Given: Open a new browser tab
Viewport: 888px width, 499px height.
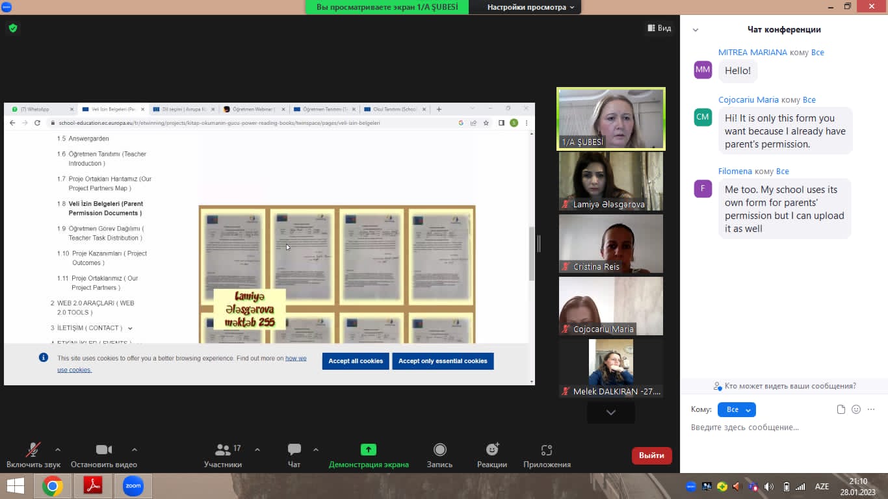Looking at the screenshot, I should point(439,109).
